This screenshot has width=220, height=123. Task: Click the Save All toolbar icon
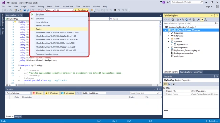(x=28, y=10)
